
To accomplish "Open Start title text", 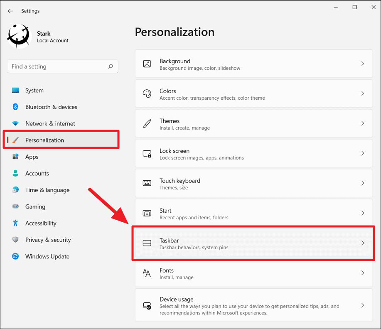I will 165,211.
